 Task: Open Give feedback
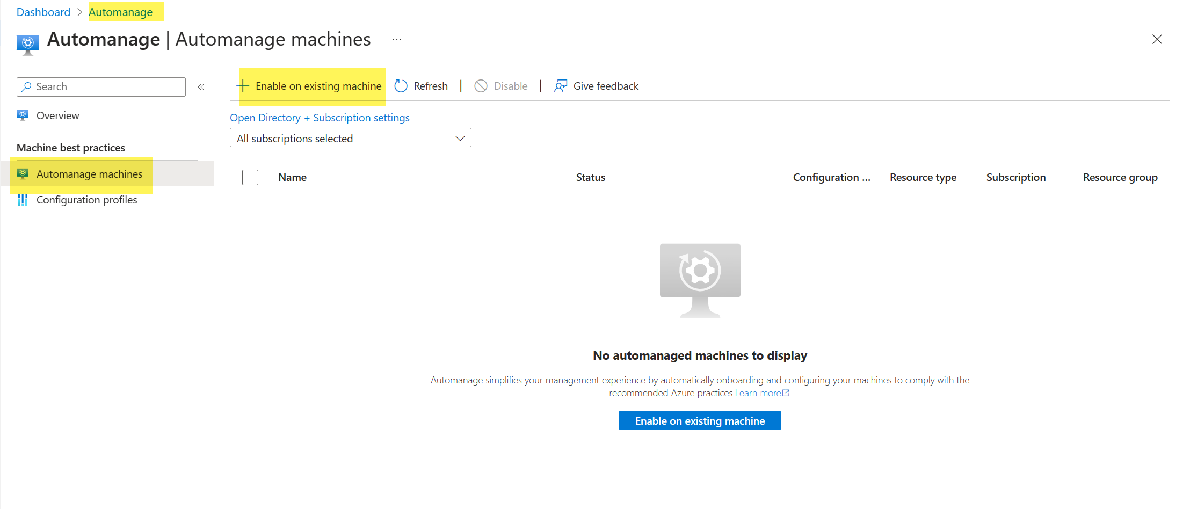click(x=597, y=86)
